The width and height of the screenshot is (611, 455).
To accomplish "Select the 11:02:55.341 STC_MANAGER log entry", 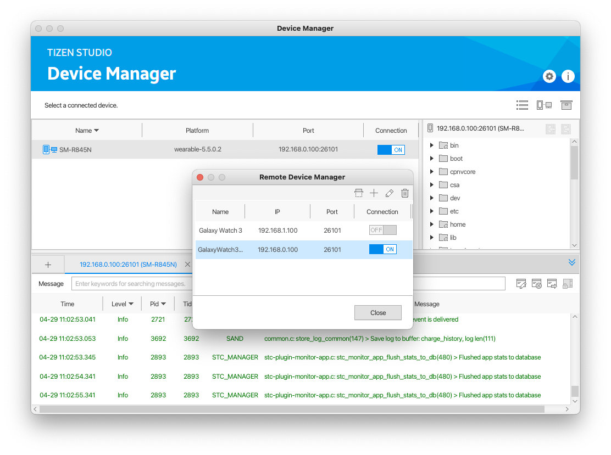I will point(301,395).
